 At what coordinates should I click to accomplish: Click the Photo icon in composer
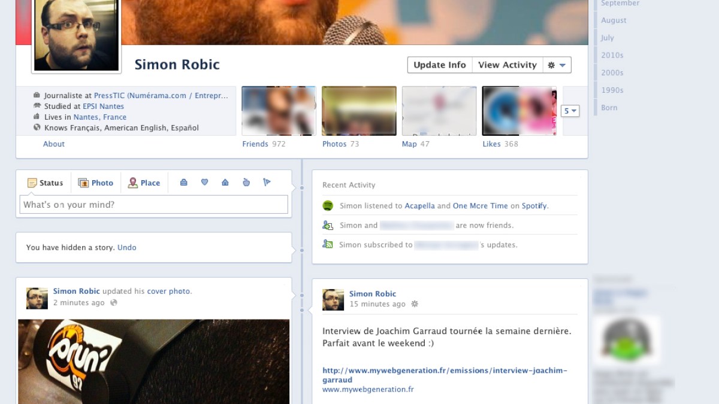[83, 183]
